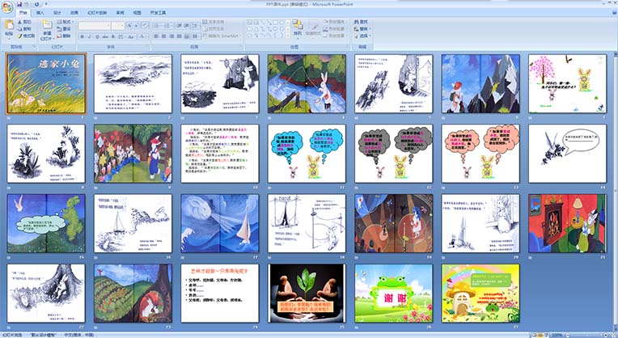Switch to the View (视图) ribbon tab
The height and width of the screenshot is (338, 618).
coord(137,13)
